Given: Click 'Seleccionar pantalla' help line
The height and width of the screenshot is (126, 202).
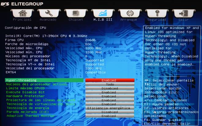Looking at the screenshot, I should [x=169, y=81].
